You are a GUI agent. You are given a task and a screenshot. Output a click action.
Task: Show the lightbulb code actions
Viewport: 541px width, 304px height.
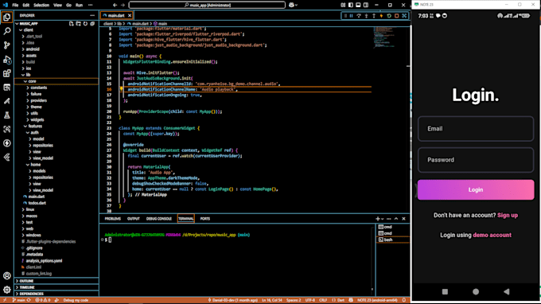(x=121, y=88)
